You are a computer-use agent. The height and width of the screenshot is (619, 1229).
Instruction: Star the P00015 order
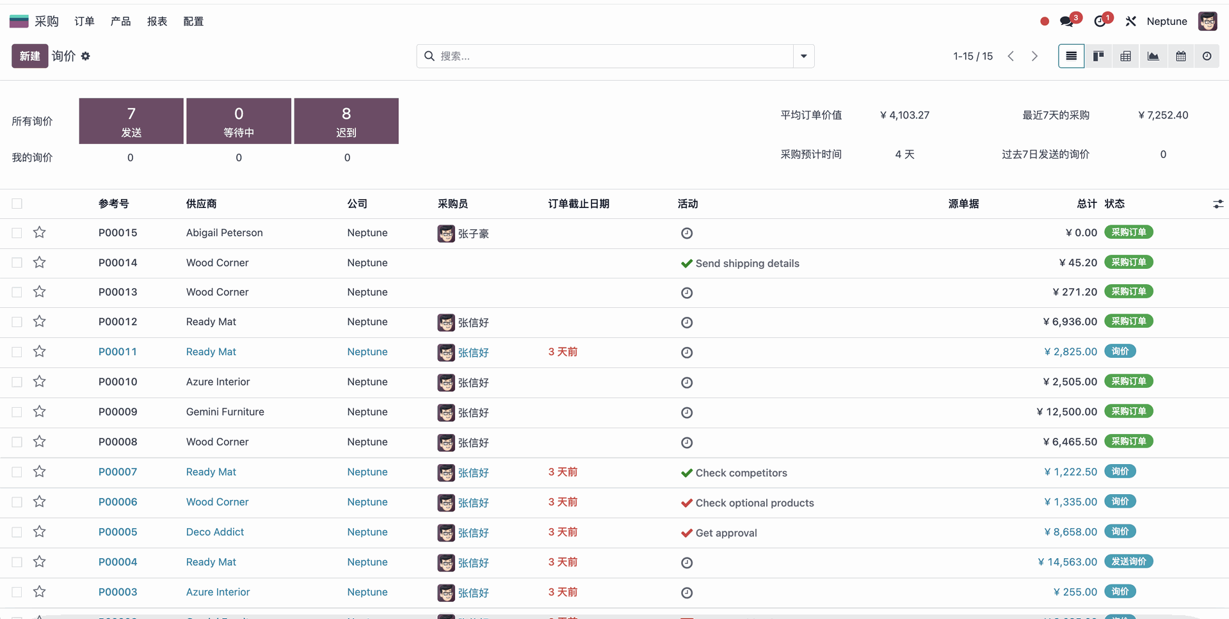(40, 232)
